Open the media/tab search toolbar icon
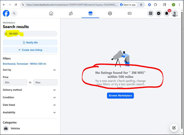 tap(164, 5)
